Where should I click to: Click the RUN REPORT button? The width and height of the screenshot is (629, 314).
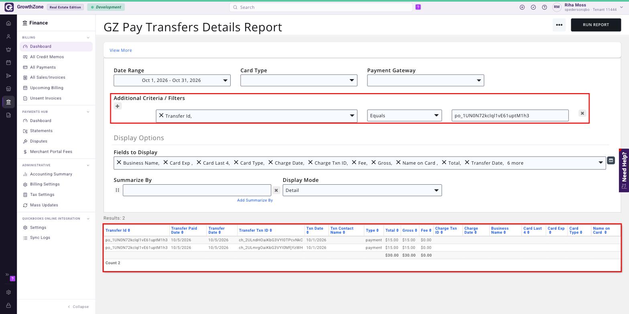[x=596, y=25]
